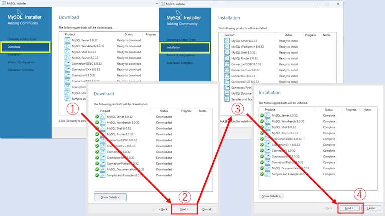Click Downloaded status for MySQL Documentation

(164, 169)
